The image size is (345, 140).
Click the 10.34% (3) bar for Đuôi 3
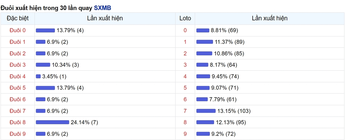coord(43,65)
